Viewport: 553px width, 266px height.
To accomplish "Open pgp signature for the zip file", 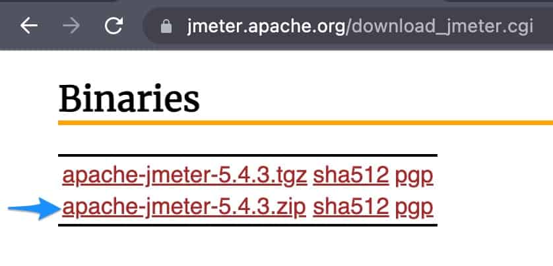I will [414, 208].
